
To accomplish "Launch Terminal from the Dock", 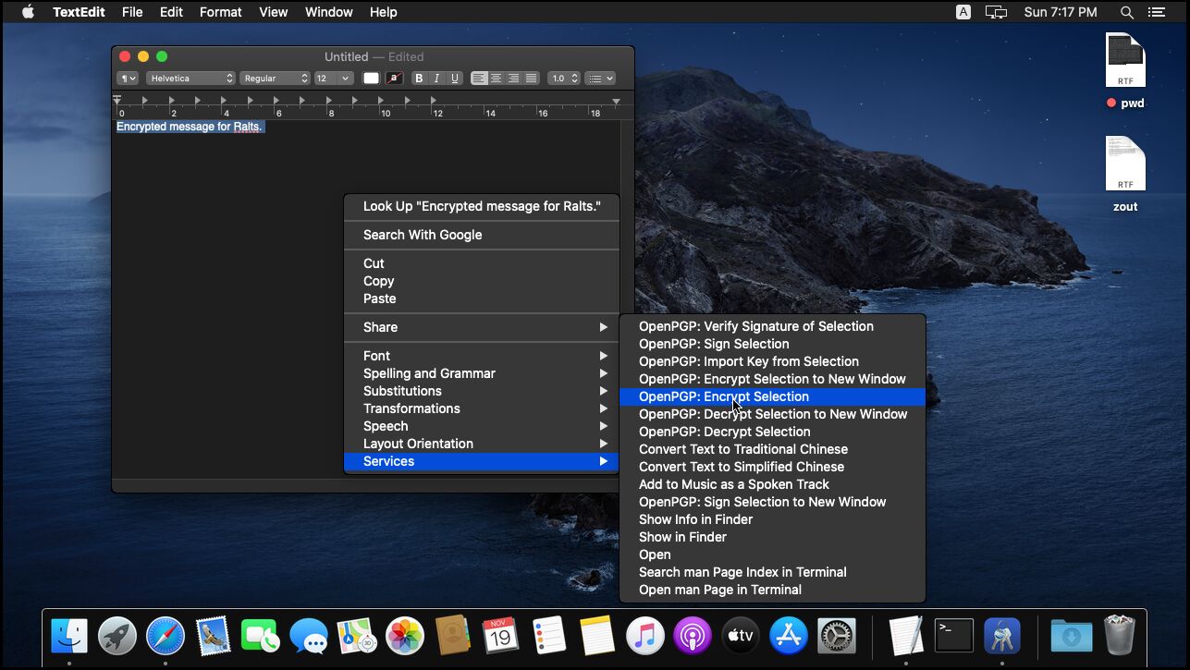I will coord(953,636).
